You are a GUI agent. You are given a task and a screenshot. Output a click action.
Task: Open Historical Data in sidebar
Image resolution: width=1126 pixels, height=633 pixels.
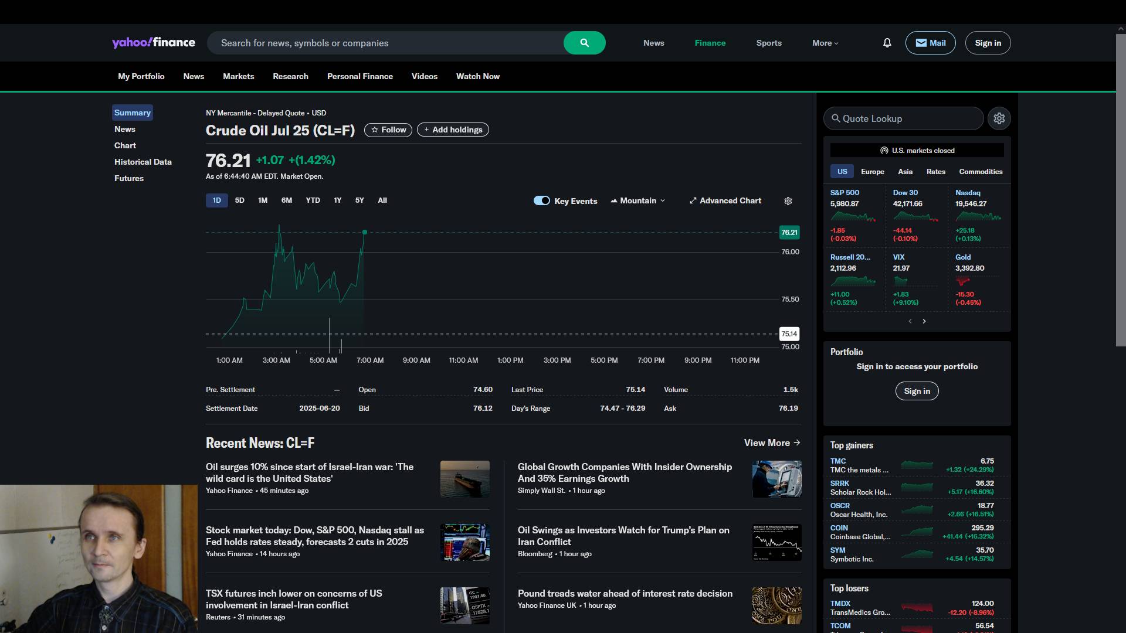143,162
